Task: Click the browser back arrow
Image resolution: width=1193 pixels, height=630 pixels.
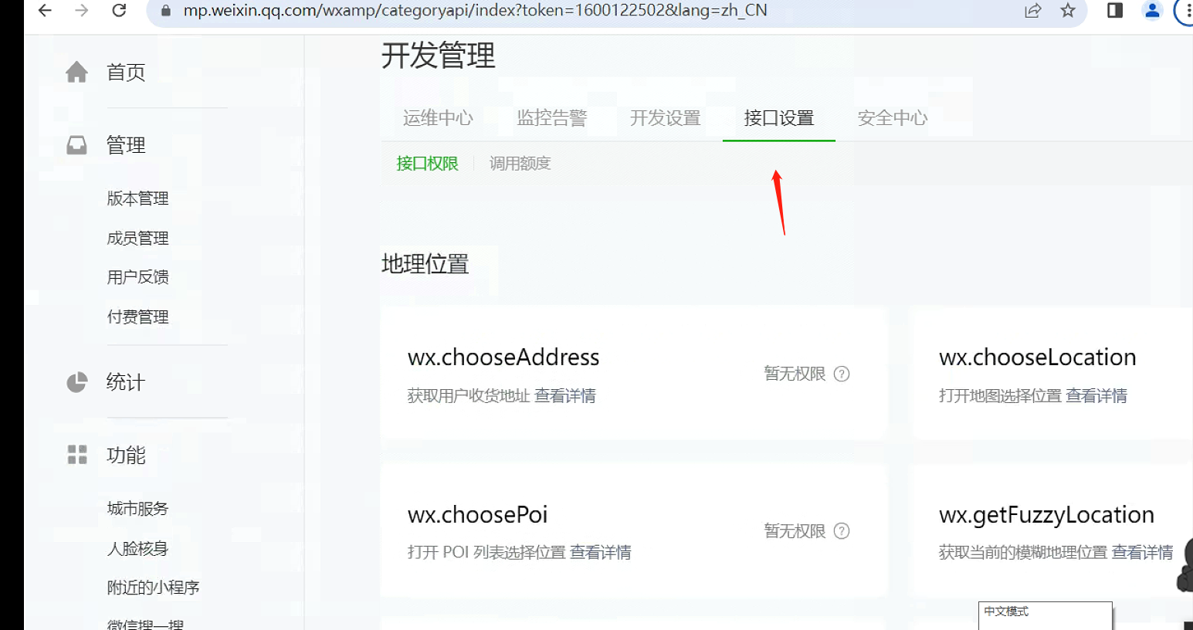Action: click(x=45, y=10)
